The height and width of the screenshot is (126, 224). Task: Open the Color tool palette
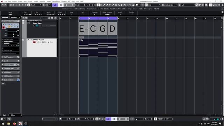point(138,5)
